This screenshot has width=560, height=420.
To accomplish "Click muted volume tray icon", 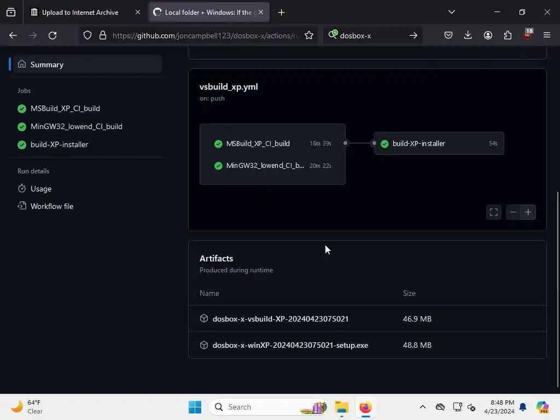I will [471, 407].
